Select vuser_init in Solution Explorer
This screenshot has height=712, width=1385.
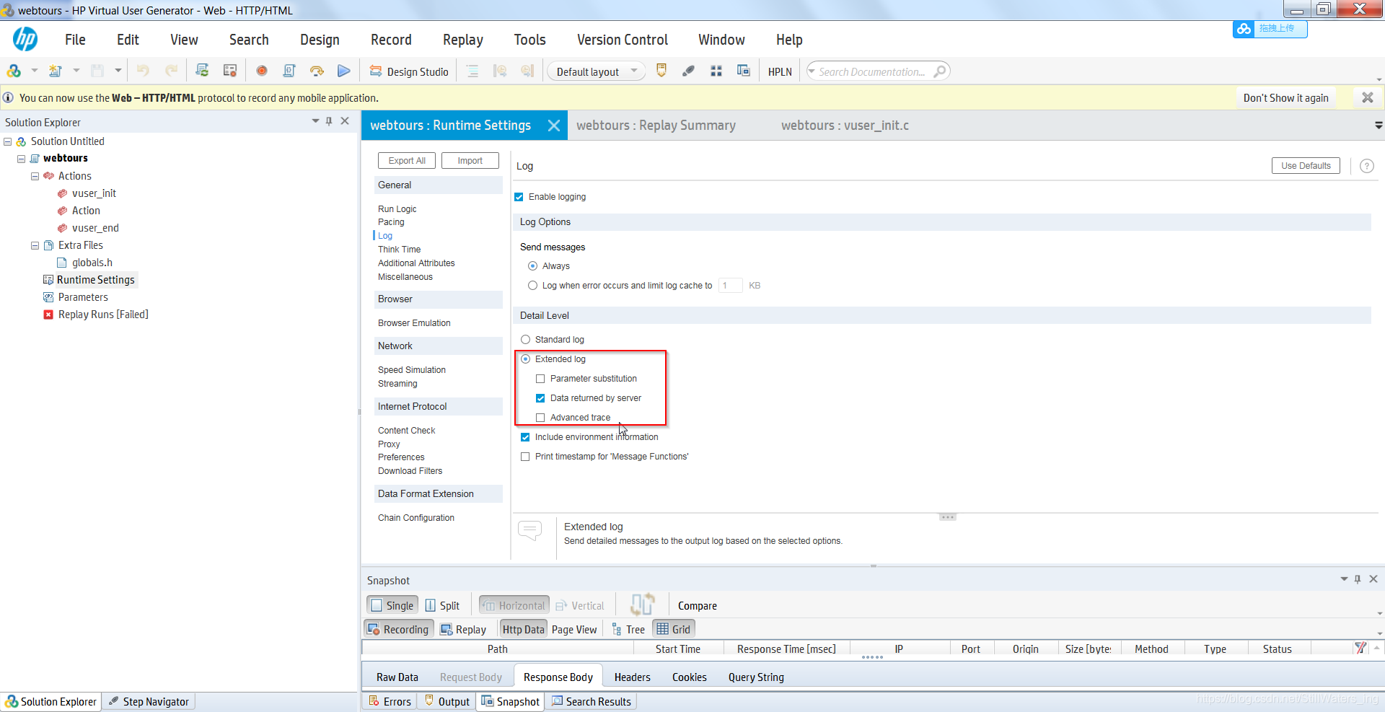[94, 193]
